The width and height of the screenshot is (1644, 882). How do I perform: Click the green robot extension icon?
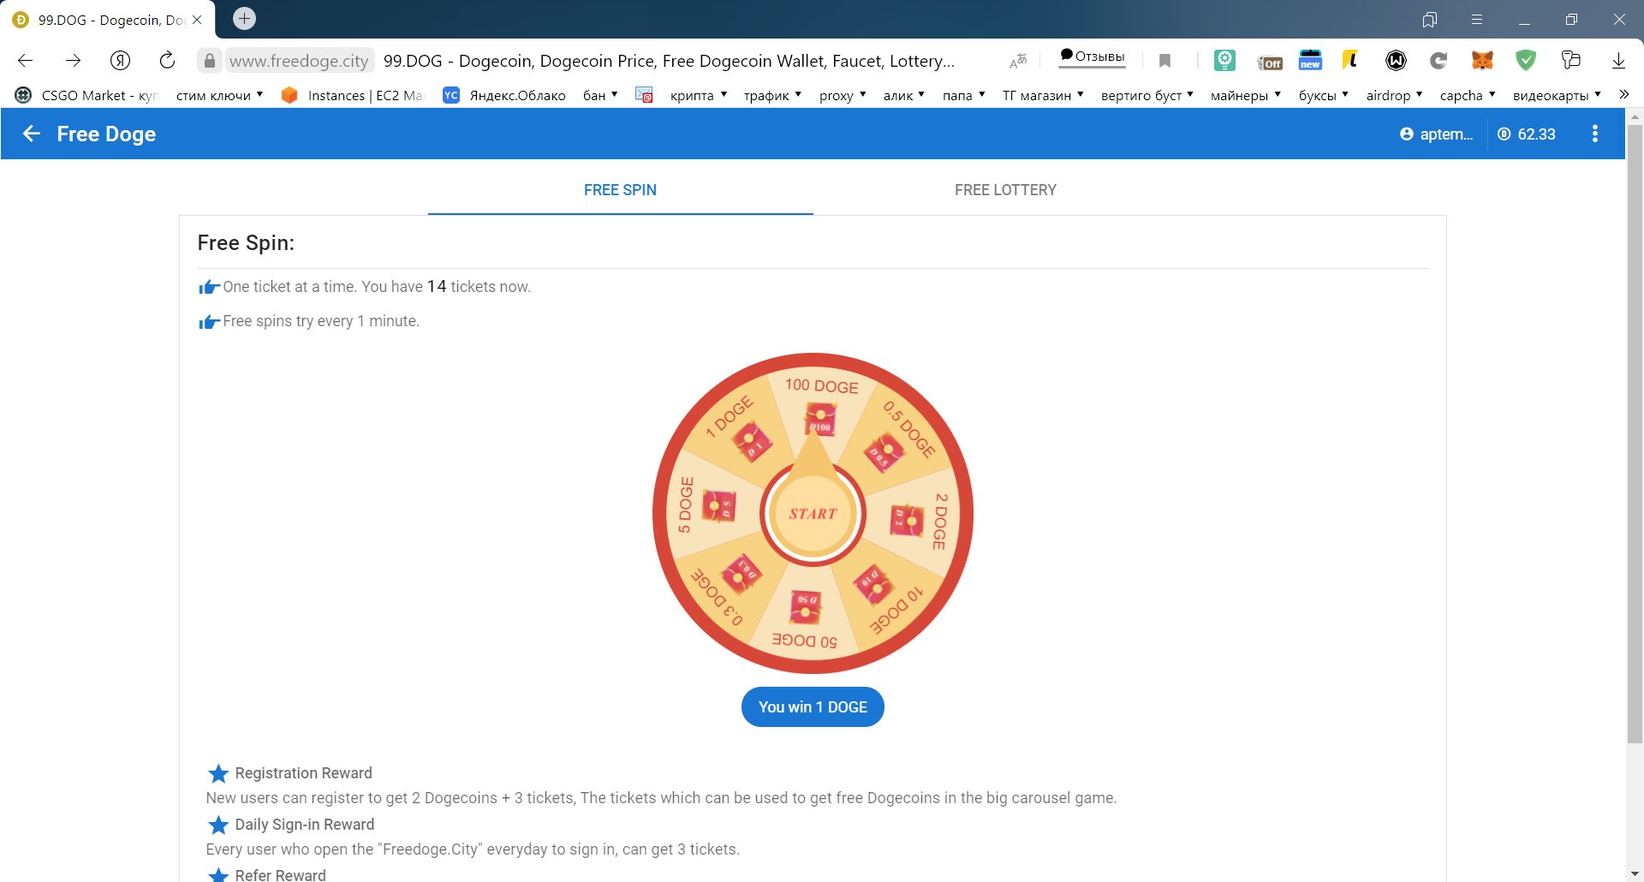point(1224,60)
